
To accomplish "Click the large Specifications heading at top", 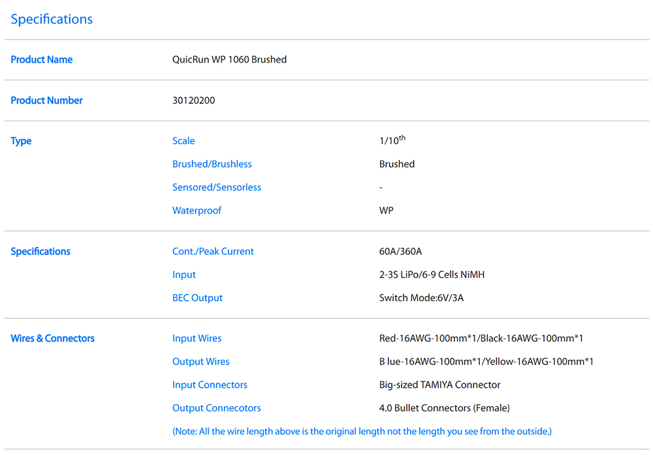I will click(x=52, y=20).
